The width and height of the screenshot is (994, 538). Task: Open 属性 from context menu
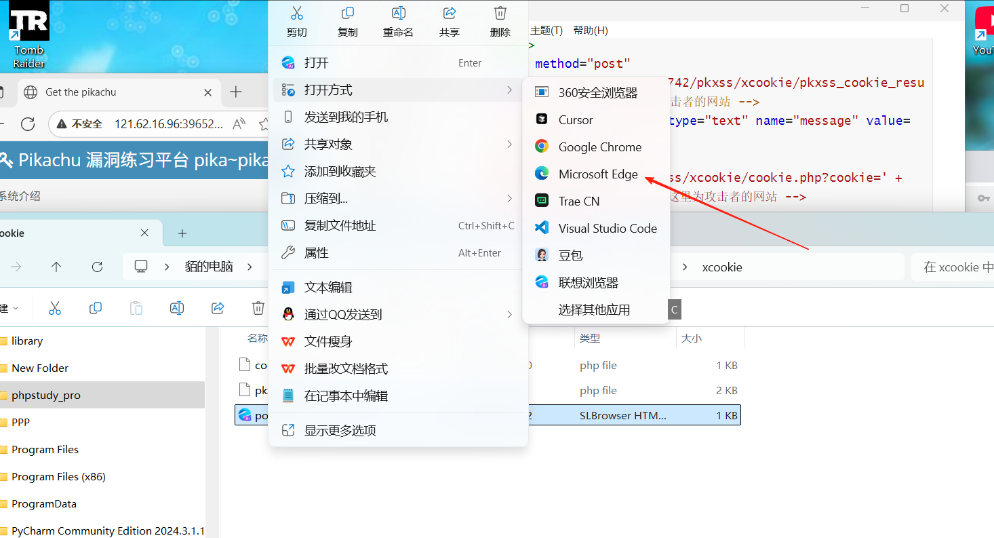(x=398, y=252)
